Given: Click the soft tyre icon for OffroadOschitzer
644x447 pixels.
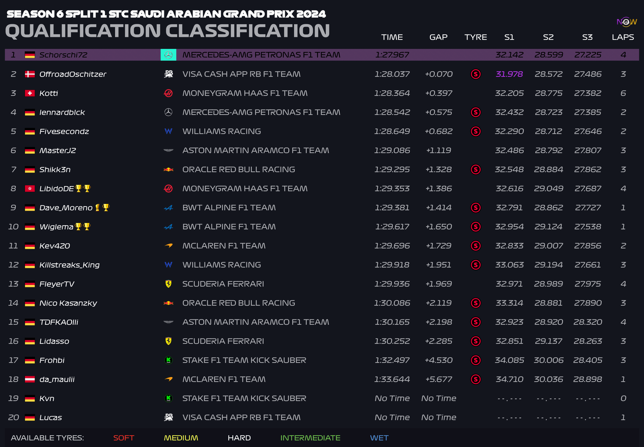Looking at the screenshot, I should pos(476,74).
